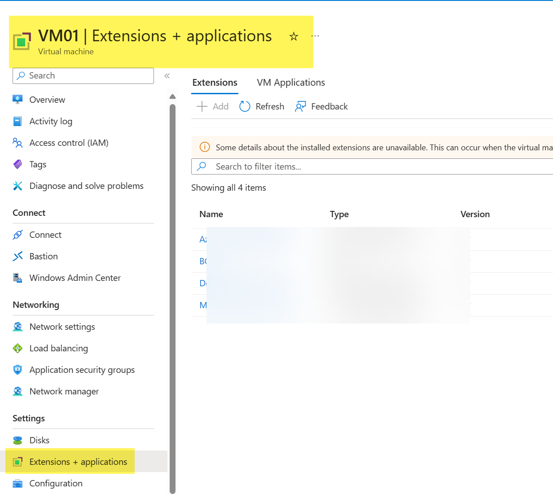Collapse the left navigation menu
Image resolution: width=553 pixels, height=494 pixels.
click(167, 76)
